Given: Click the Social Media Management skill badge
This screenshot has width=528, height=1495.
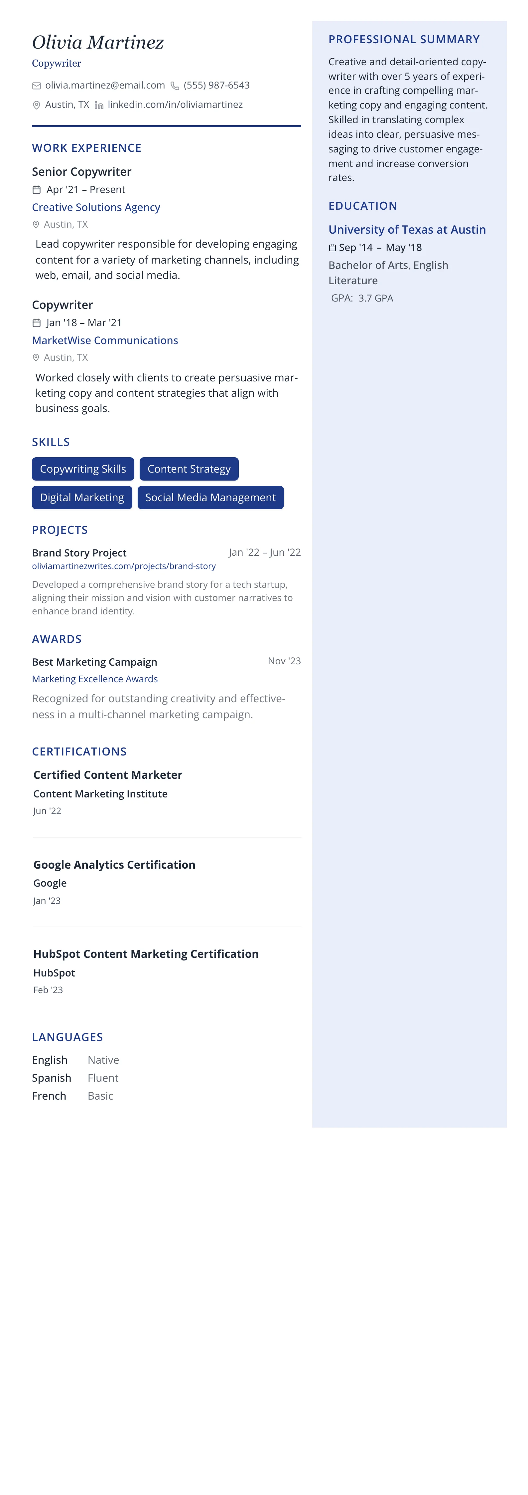Looking at the screenshot, I should (x=210, y=497).
